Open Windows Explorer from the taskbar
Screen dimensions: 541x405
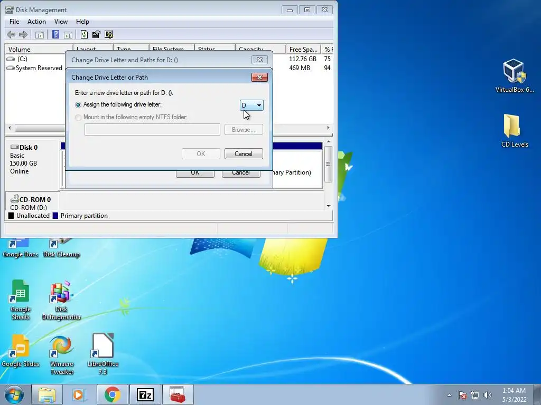click(x=47, y=394)
